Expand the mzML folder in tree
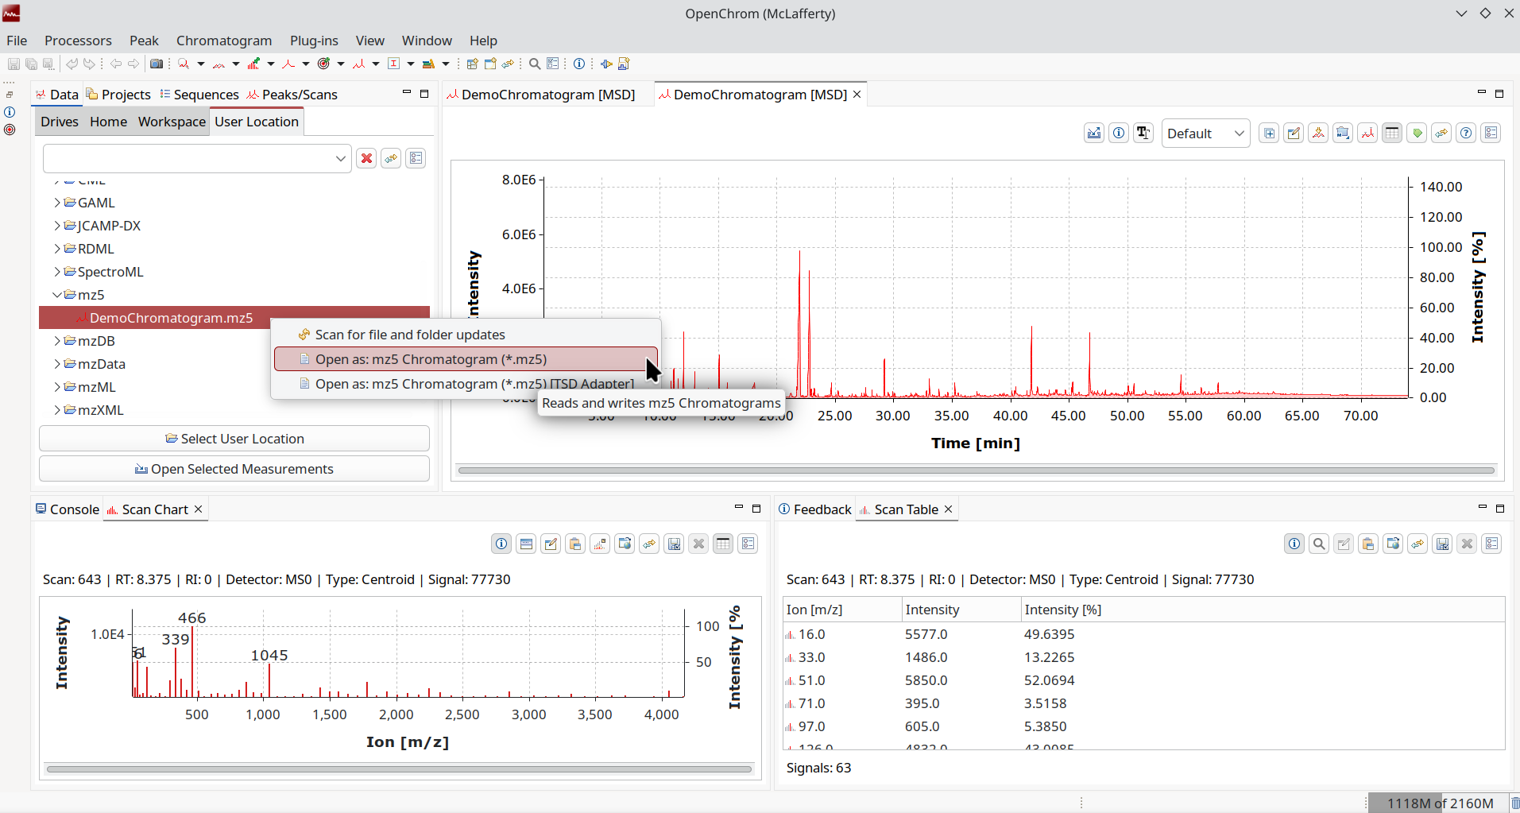This screenshot has height=813, width=1520. (x=57, y=387)
